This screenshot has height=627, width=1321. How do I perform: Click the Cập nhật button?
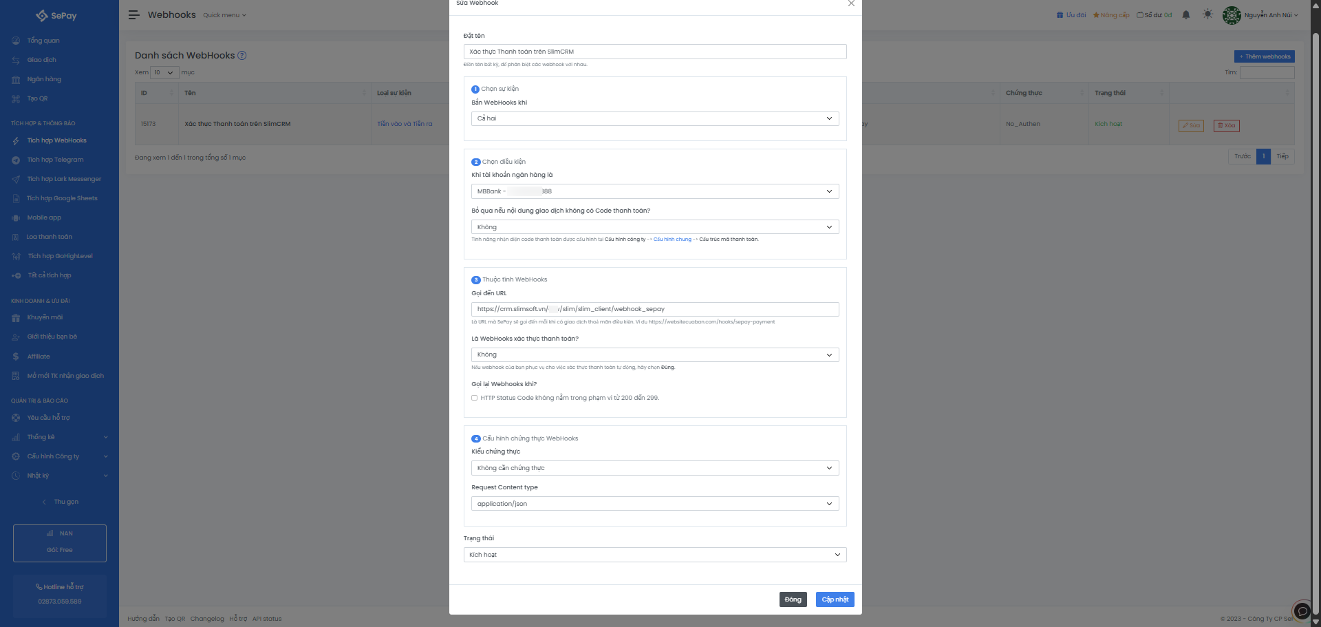pos(835,599)
